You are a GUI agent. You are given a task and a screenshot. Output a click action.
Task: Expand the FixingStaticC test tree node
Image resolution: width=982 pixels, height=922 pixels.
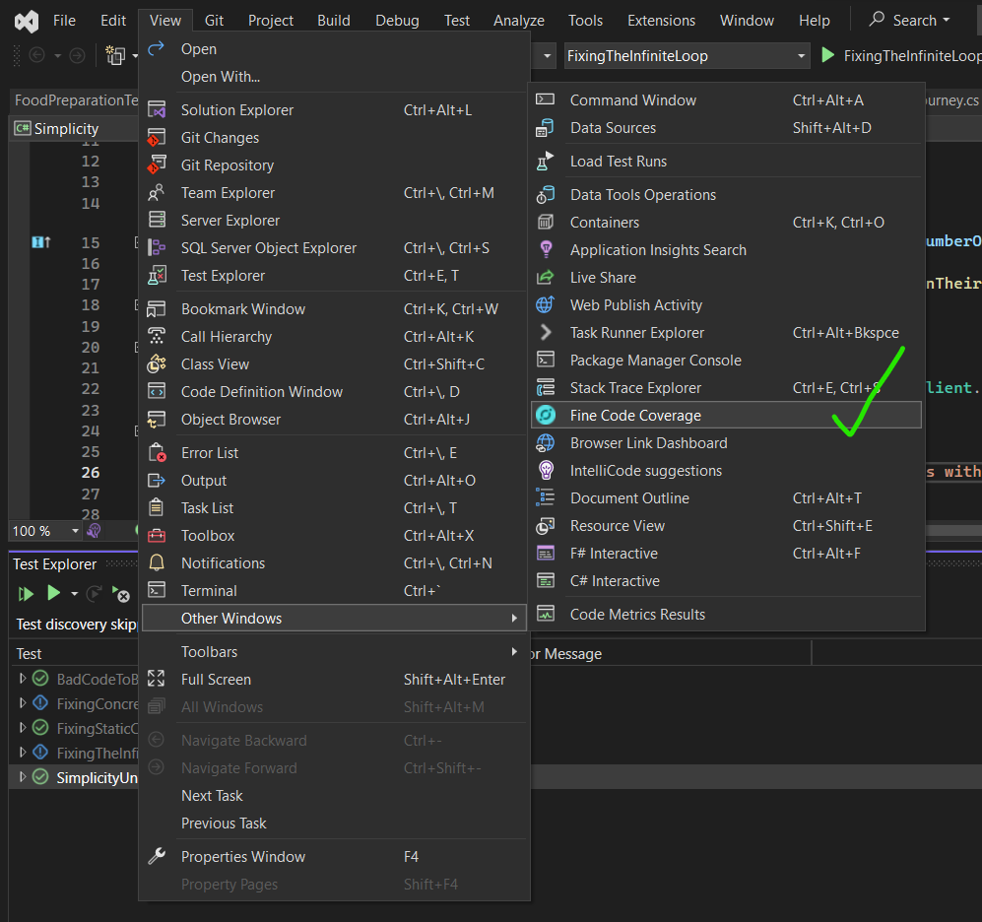click(23, 728)
